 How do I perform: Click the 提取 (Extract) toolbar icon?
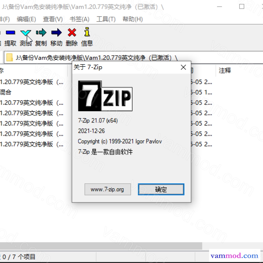pyautogui.click(x=10, y=33)
